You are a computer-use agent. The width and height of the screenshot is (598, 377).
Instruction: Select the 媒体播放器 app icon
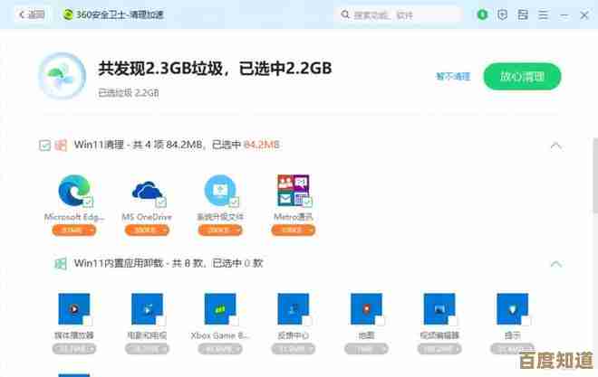pos(74,309)
